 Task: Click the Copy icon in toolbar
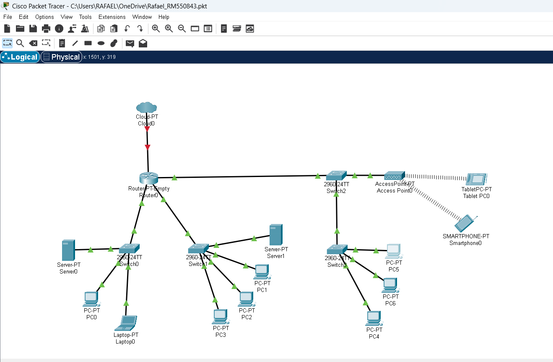[x=101, y=29]
